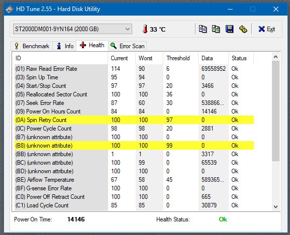Click the data value 14146 in Power On Hours row

209,111
